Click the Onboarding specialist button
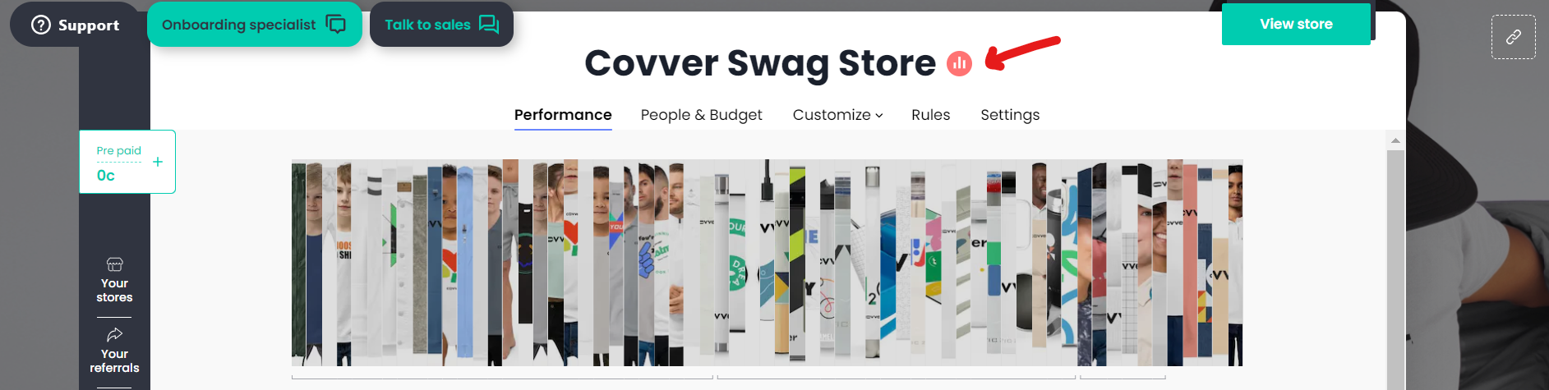The width and height of the screenshot is (1549, 390). click(x=255, y=24)
